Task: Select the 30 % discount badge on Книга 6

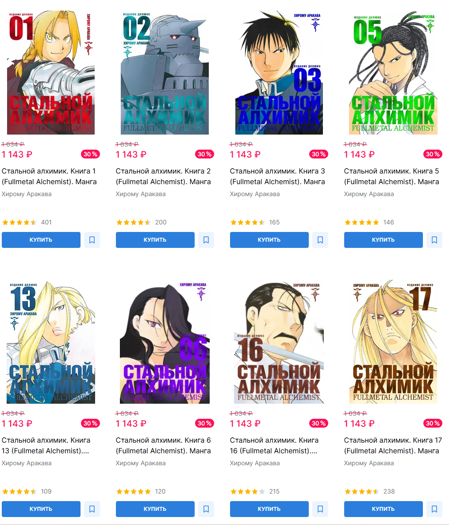Action: coord(204,423)
